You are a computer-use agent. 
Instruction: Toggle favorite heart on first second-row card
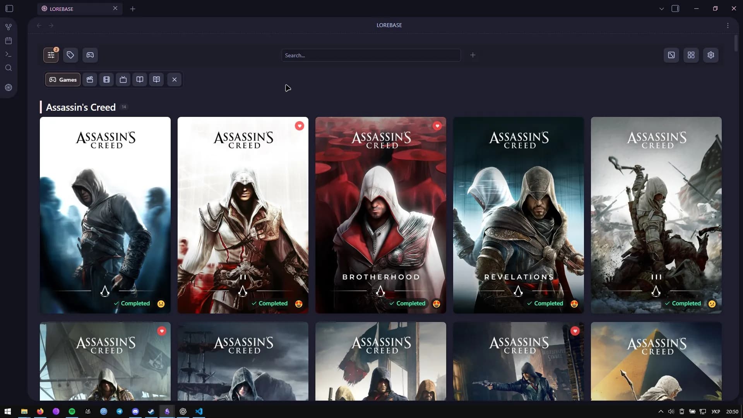162,331
